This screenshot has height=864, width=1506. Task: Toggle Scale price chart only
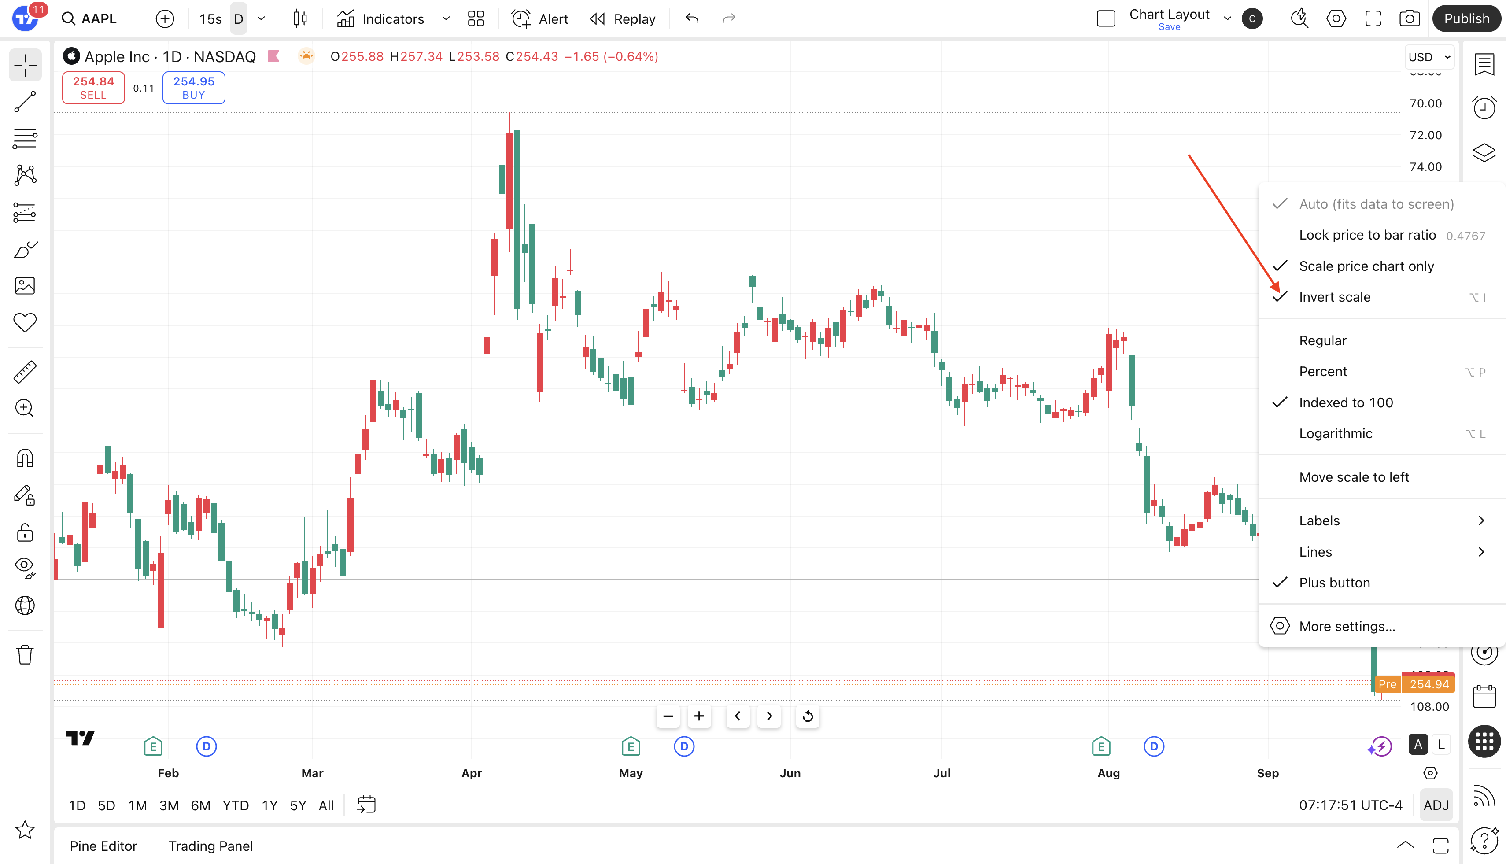(1366, 266)
